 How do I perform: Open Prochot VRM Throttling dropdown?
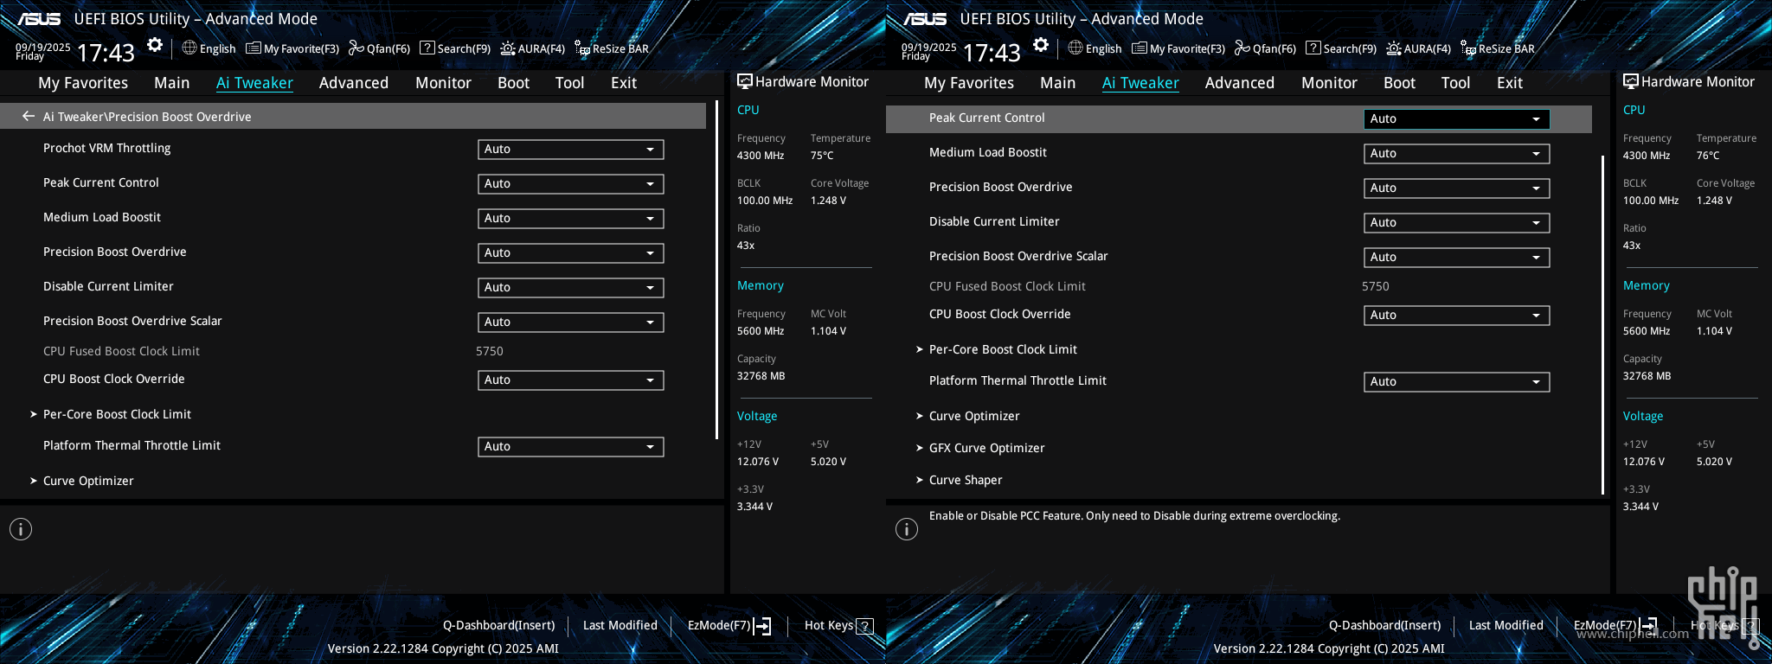tap(571, 150)
